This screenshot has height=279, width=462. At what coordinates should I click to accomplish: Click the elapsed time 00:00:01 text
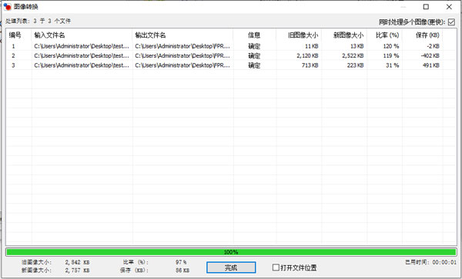[x=444, y=262]
